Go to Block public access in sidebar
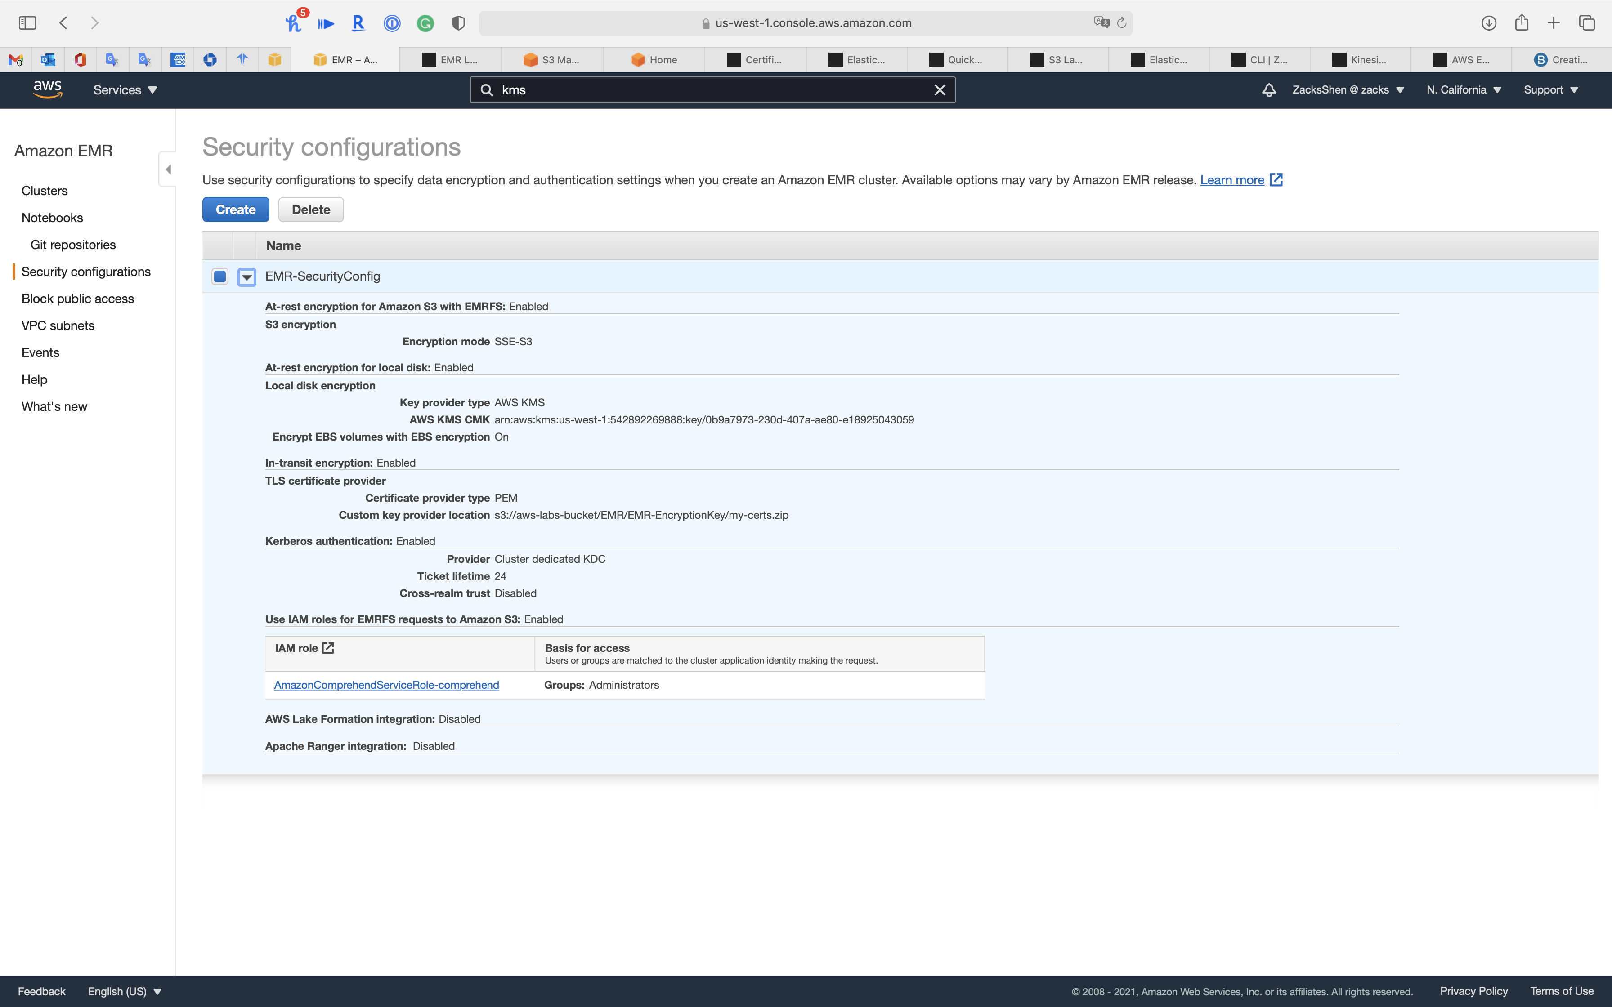This screenshot has height=1007, width=1612. pos(77,299)
